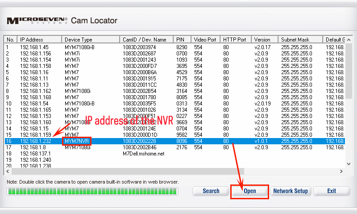Click the Microseven Systems logo
357x214 pixels.
click(x=37, y=21)
